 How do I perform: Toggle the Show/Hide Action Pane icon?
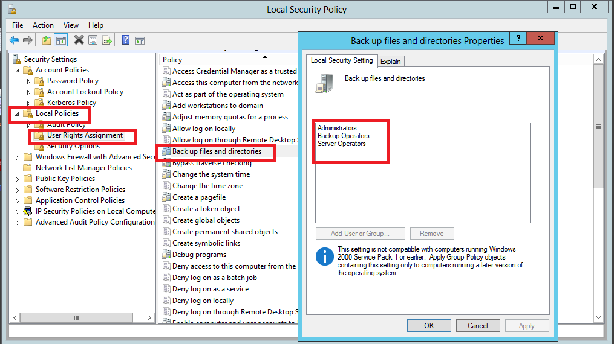(139, 40)
